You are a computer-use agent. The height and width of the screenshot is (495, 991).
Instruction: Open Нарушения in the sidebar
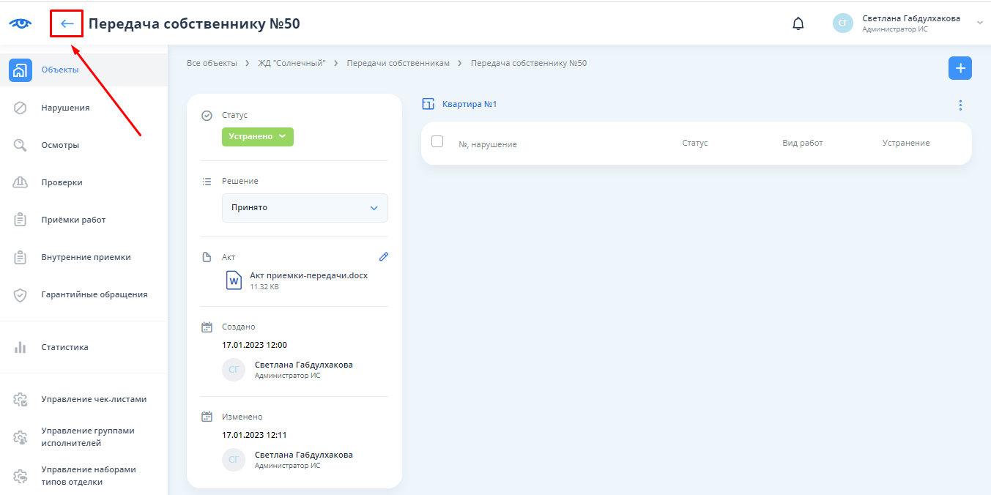(x=65, y=108)
